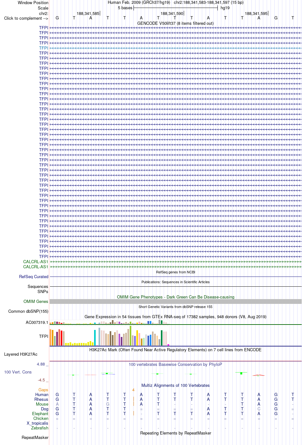Open "RefSeq genes from NCBI" track title
The image size is (302, 445).
tap(175, 272)
